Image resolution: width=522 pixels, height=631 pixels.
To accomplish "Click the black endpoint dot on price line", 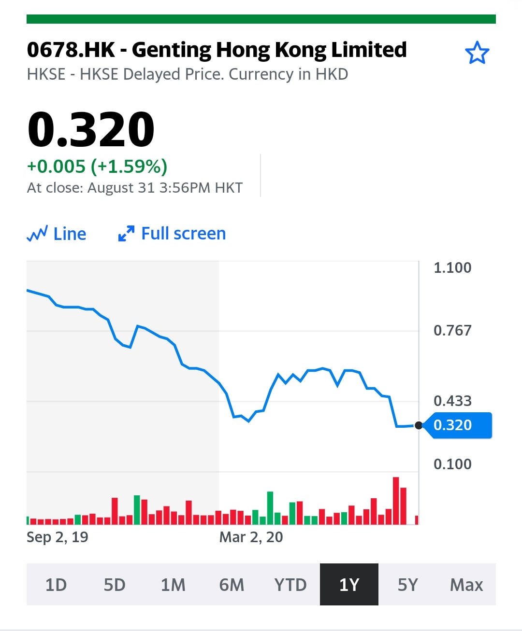I will pyautogui.click(x=419, y=425).
